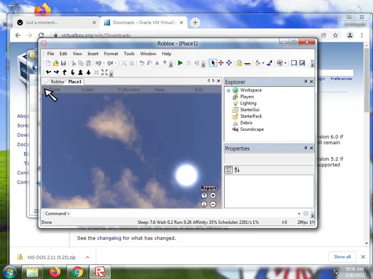Open the Tools menu in menu bar
The width and height of the screenshot is (373, 279).
[x=129, y=54]
